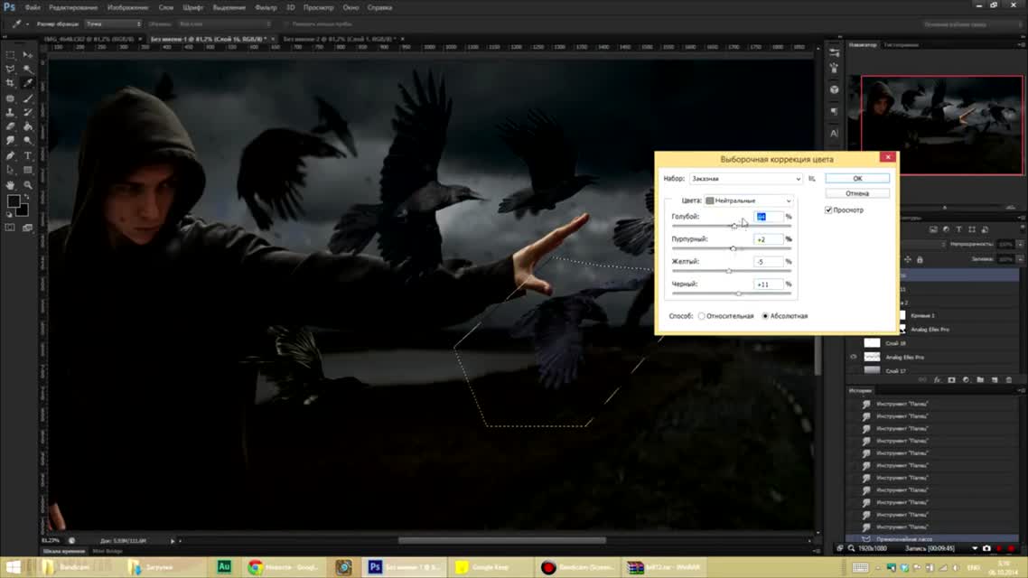Add a layer mask
This screenshot has width=1028, height=578.
951,380
